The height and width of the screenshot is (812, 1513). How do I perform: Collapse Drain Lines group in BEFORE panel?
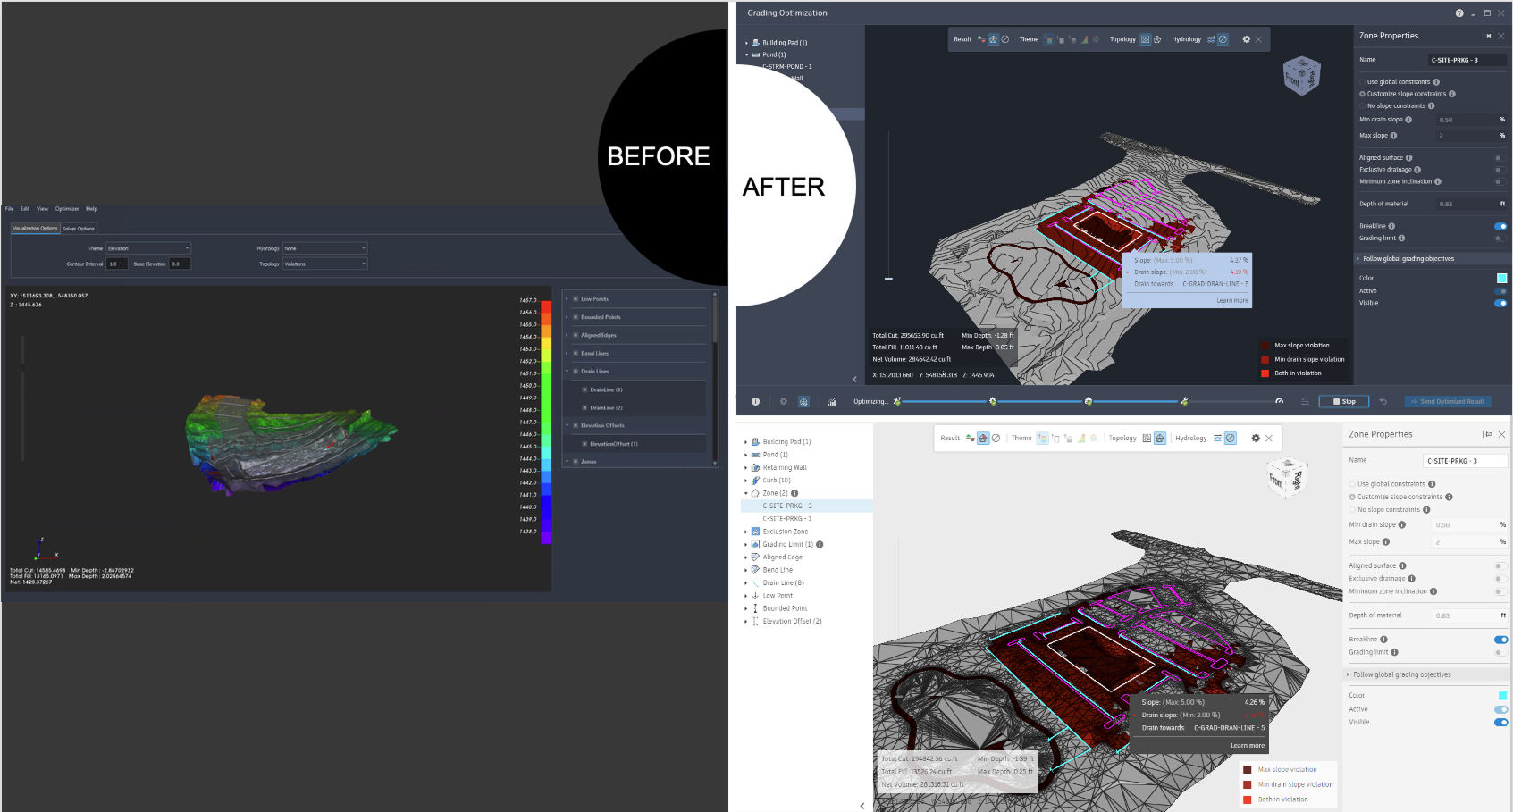pyautogui.click(x=567, y=371)
